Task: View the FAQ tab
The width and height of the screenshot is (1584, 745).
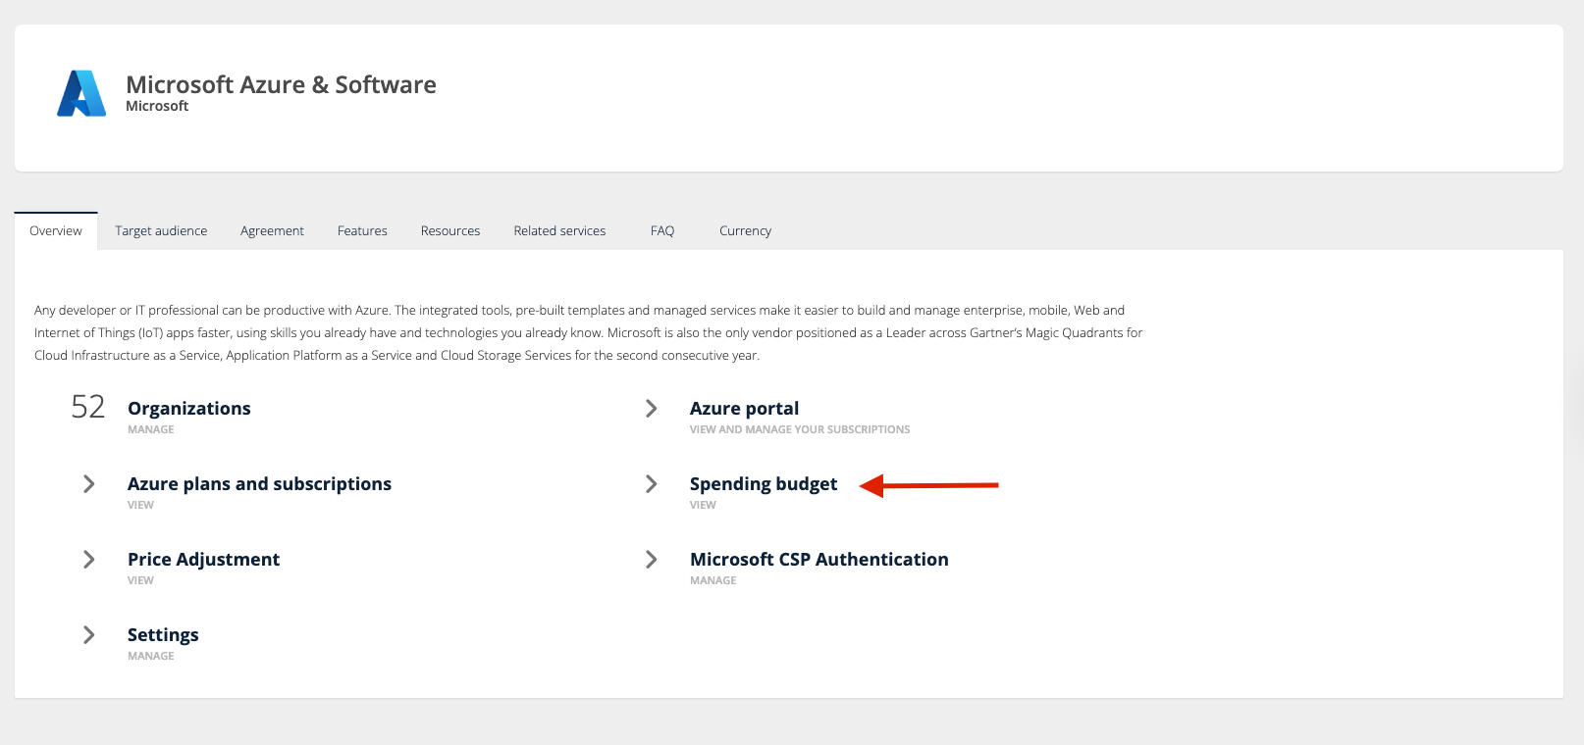Action: (662, 231)
